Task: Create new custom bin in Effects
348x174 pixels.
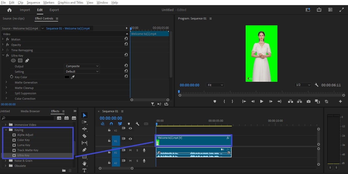Action: click(64, 170)
